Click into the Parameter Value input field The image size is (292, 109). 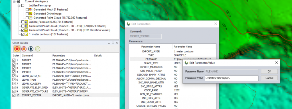(x=232, y=78)
